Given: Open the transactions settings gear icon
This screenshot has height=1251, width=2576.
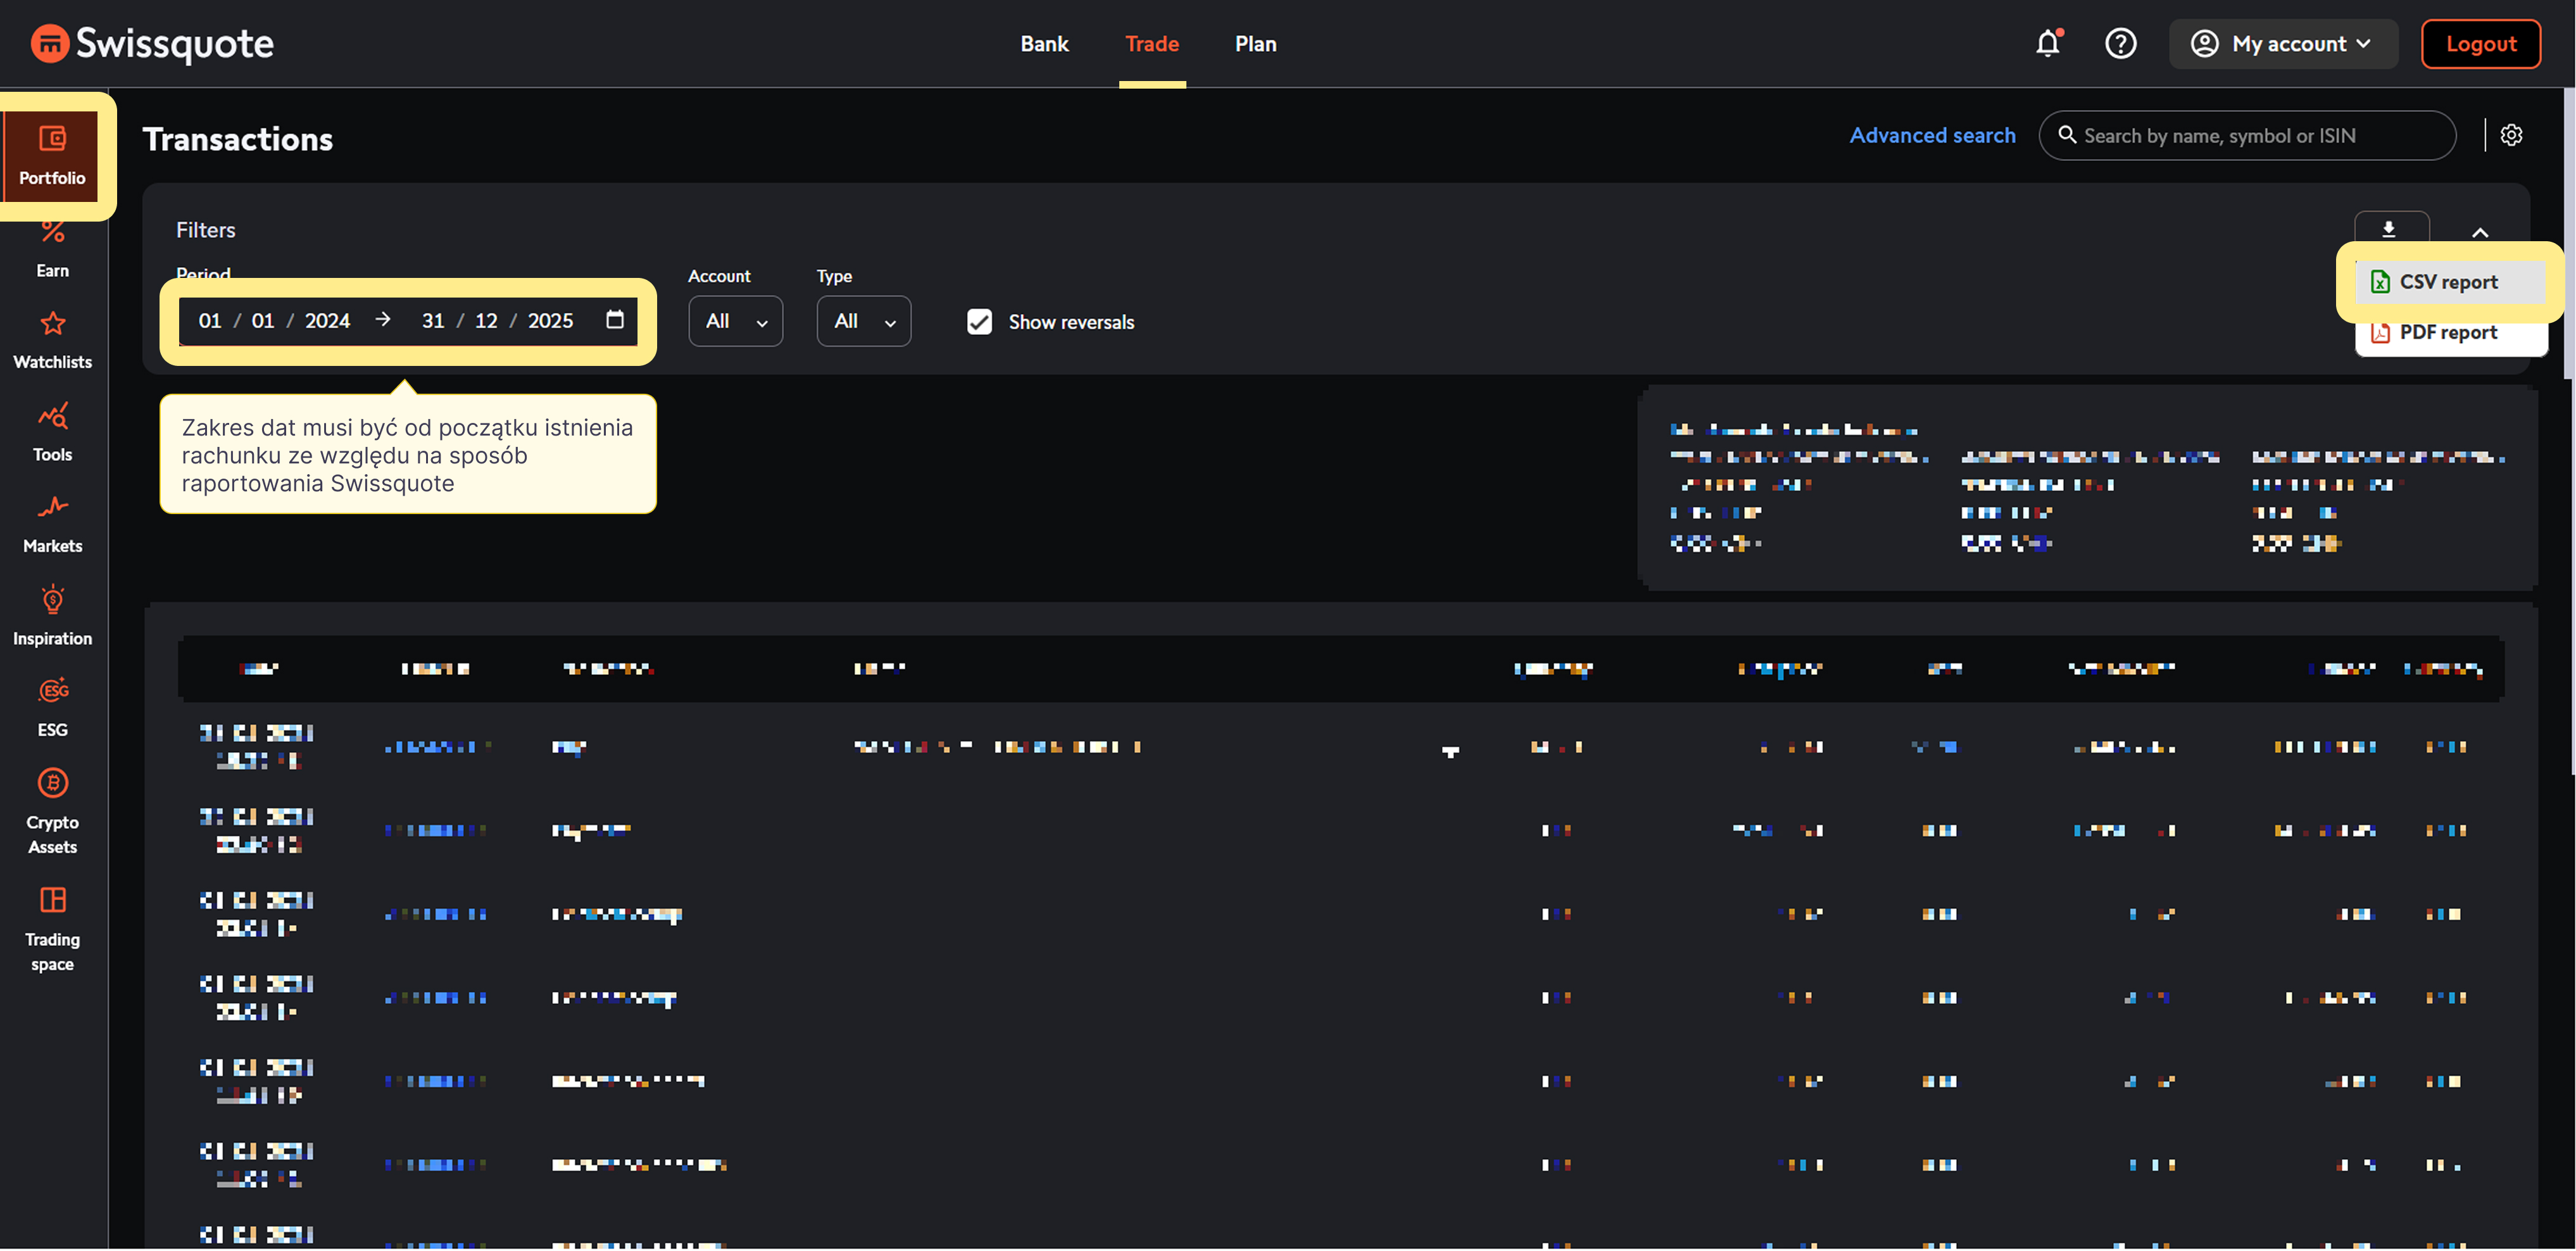Looking at the screenshot, I should [x=2511, y=135].
